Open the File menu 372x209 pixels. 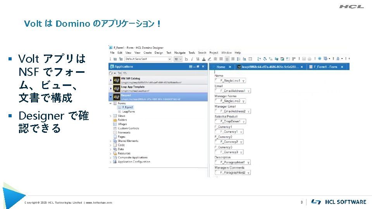[112, 53]
